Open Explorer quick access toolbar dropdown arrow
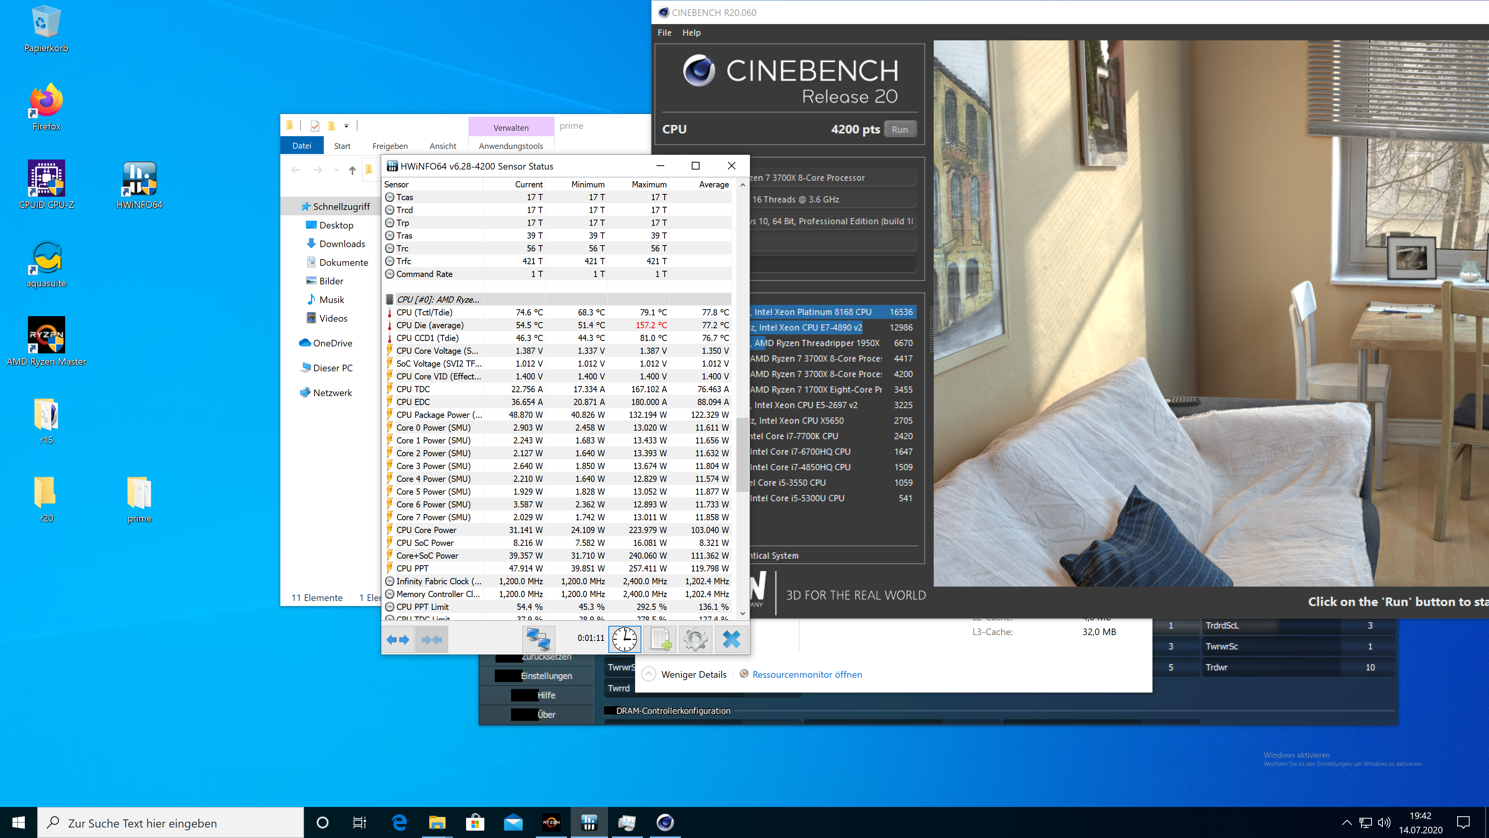Image resolution: width=1489 pixels, height=838 pixels. pyautogui.click(x=346, y=125)
